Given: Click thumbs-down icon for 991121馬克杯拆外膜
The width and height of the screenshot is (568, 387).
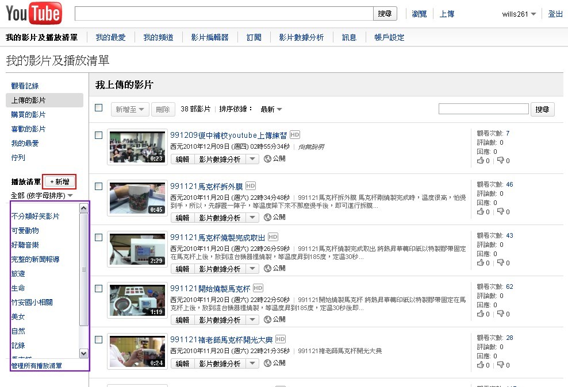Looking at the screenshot, I should [501, 211].
